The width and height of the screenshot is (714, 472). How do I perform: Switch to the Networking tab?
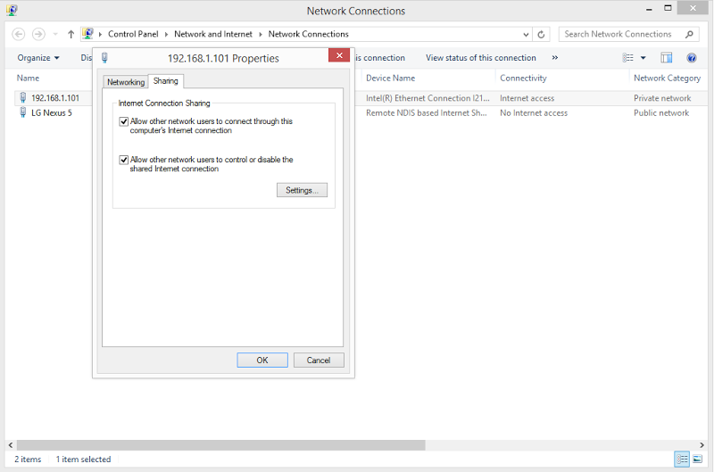click(x=126, y=82)
